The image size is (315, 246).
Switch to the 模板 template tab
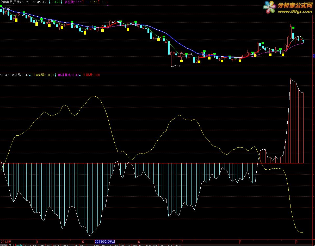click(11, 245)
